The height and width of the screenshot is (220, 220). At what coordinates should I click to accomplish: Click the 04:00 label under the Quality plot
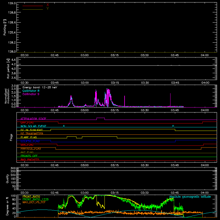tap(205, 193)
